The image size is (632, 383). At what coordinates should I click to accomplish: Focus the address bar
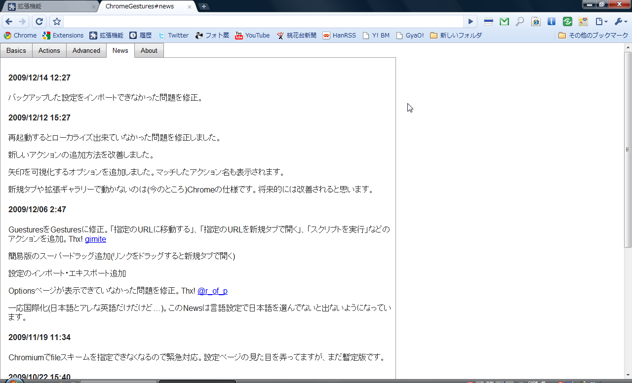(263, 22)
